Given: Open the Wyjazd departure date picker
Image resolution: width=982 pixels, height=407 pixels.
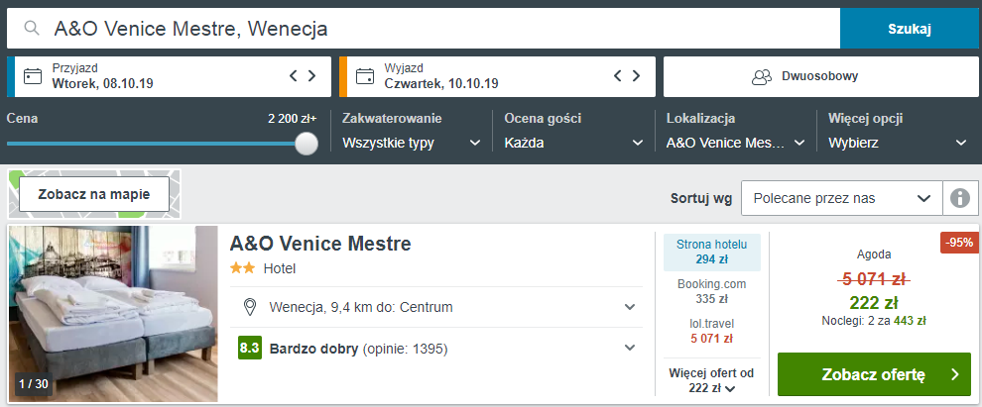Looking at the screenshot, I should pyautogui.click(x=497, y=77).
